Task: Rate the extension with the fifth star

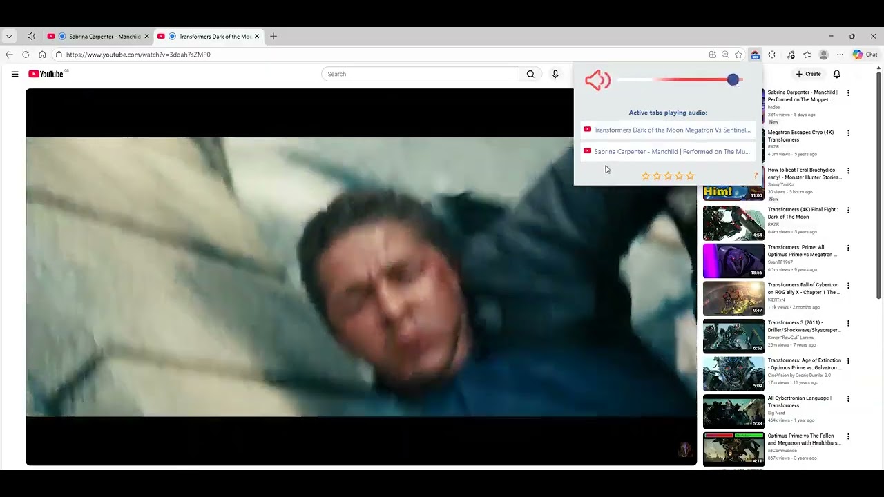Action: (x=690, y=176)
